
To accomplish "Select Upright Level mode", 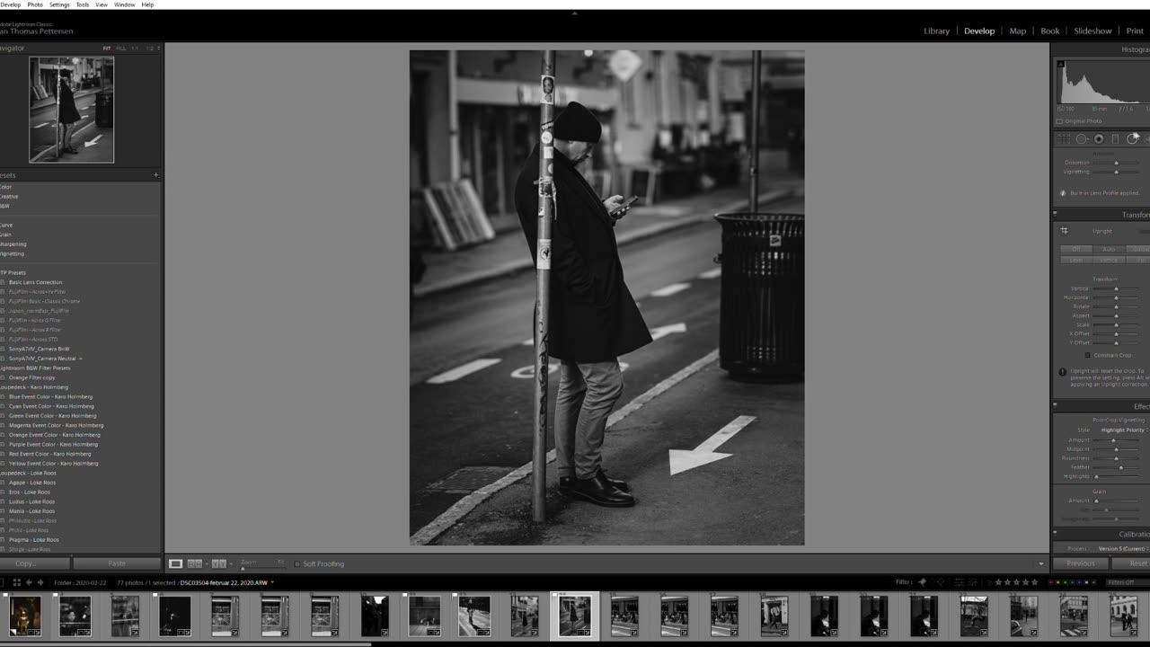I will [1075, 260].
